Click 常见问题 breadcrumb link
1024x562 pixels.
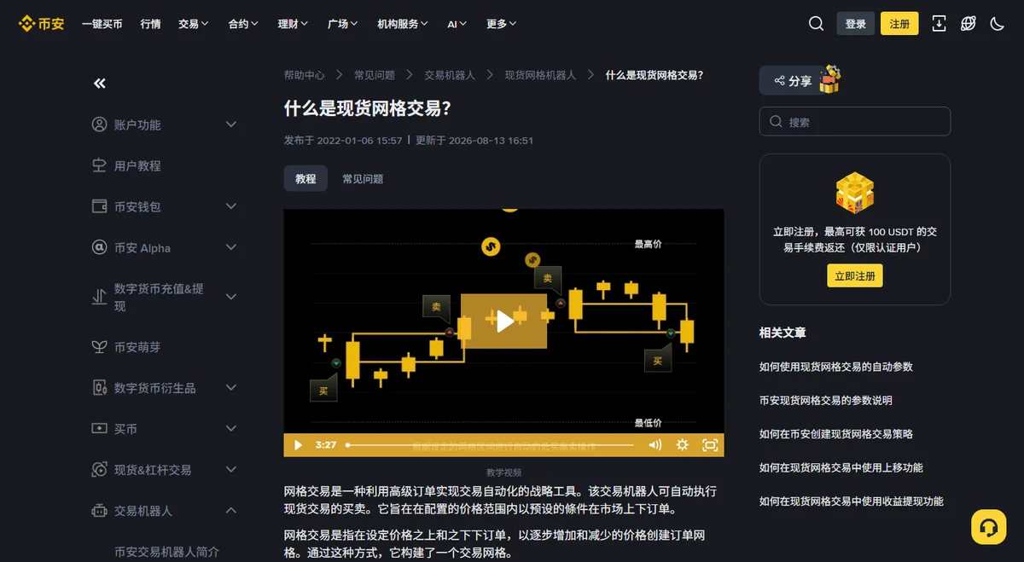[375, 75]
